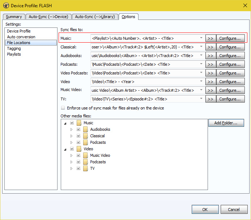Click Configure... for the Video Podcasts path
This screenshot has height=220, width=251.
coord(230,73)
